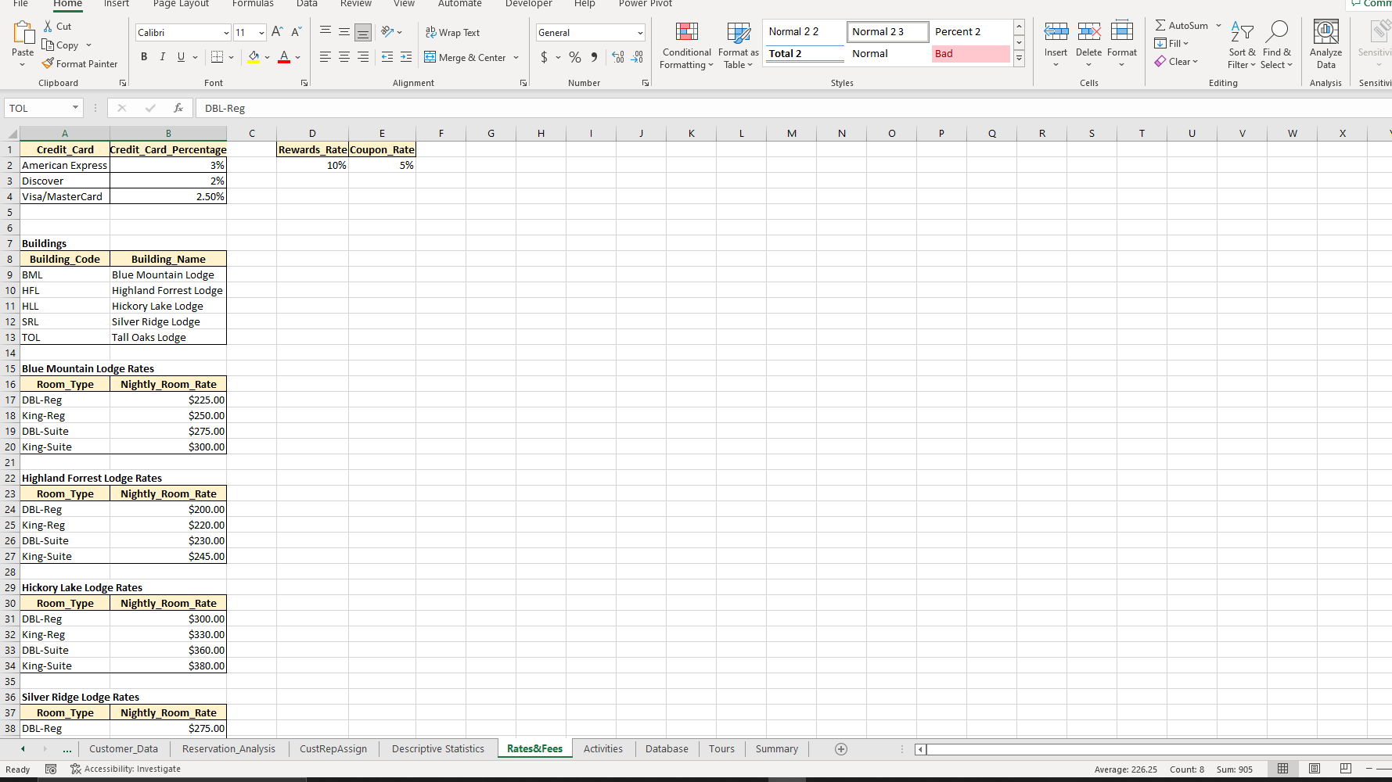This screenshot has width=1392, height=782.
Task: Open the Developer ribbon tab
Action: [x=528, y=4]
